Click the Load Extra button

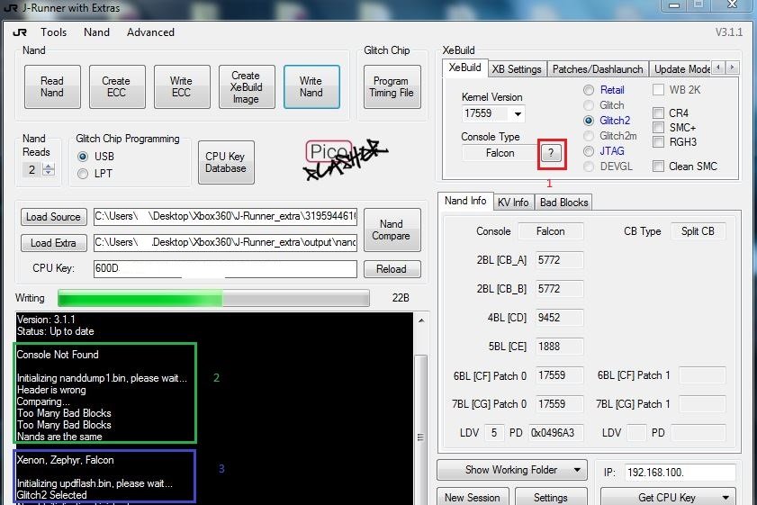[54, 243]
